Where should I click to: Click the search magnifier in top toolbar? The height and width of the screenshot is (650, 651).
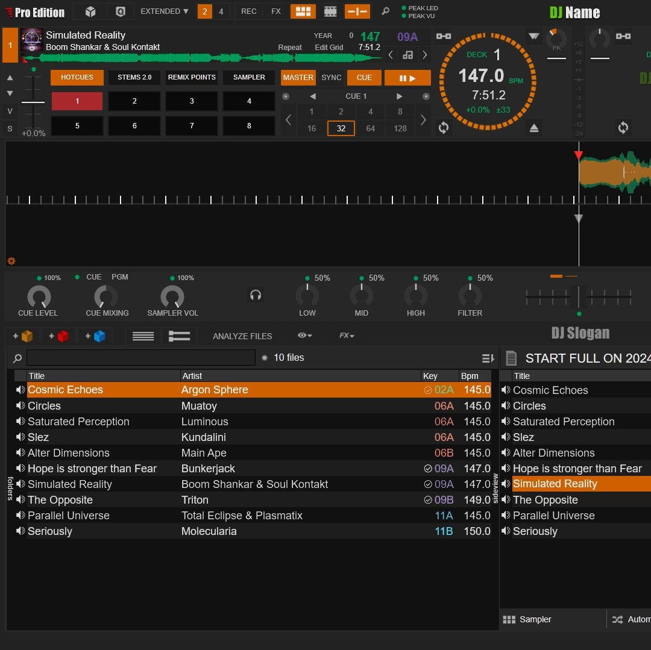coord(385,11)
